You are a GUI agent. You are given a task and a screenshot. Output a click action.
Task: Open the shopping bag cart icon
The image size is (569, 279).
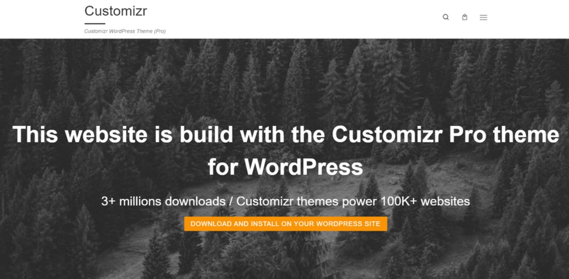(x=465, y=17)
